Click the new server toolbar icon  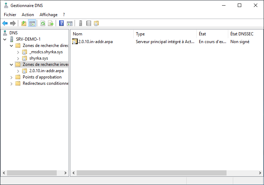[81, 23]
